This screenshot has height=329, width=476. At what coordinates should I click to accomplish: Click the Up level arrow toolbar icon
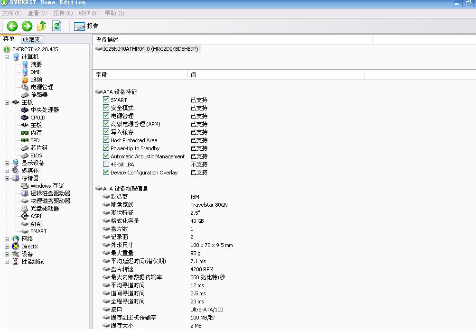pyautogui.click(x=42, y=26)
